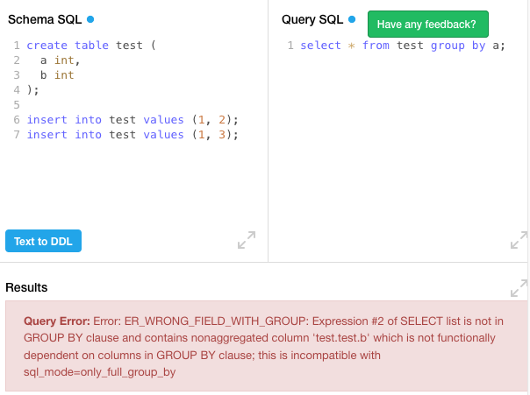Click the Results heading
The height and width of the screenshot is (395, 530).
pyautogui.click(x=26, y=288)
